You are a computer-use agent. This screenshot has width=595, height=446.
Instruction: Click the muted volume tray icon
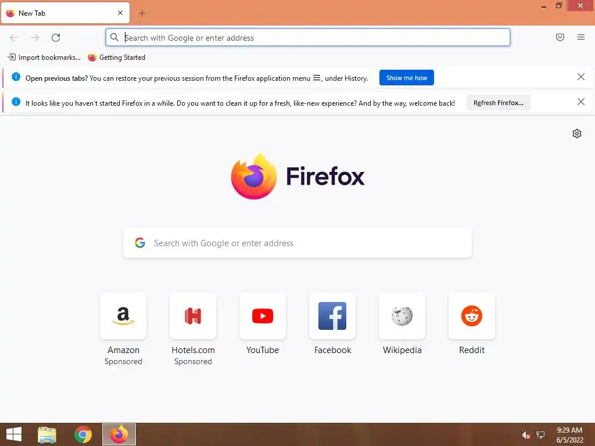tap(525, 435)
